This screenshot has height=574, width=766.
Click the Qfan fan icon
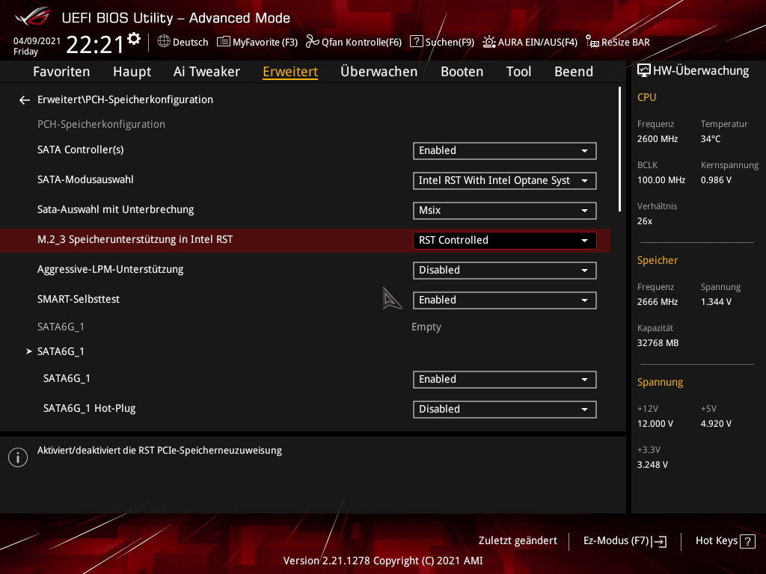[x=312, y=42]
